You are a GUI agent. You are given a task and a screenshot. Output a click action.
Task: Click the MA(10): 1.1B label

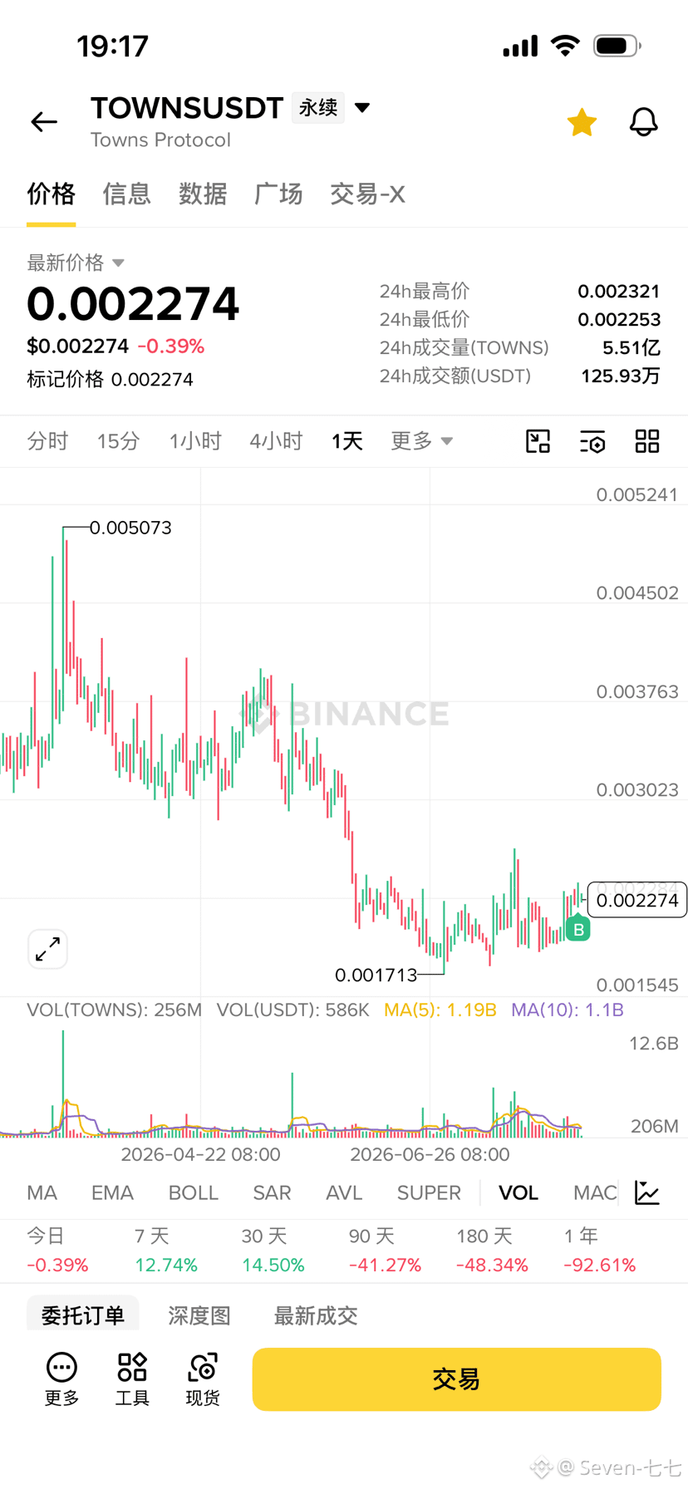click(x=568, y=1010)
